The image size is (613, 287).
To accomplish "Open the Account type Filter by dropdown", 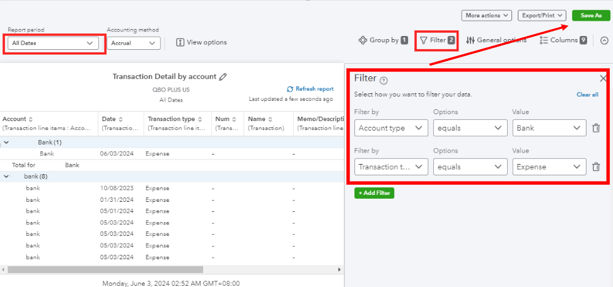I will click(391, 128).
